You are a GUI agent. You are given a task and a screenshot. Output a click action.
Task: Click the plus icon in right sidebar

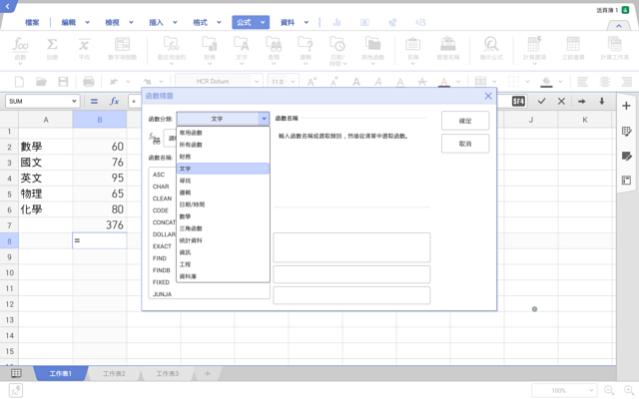coord(626,106)
